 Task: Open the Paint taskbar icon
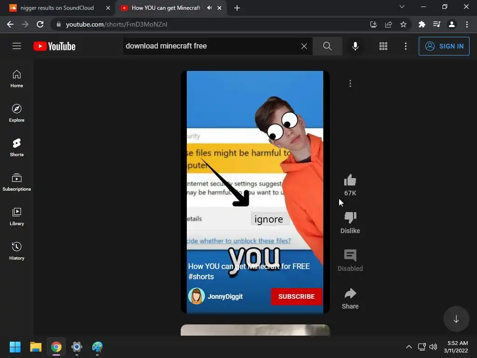tap(97, 347)
